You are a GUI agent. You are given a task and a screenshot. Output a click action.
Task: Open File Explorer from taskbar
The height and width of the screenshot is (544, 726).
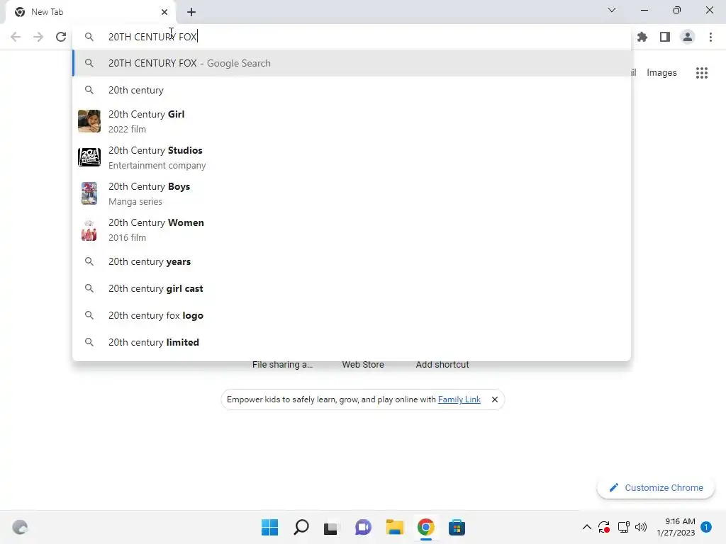click(x=394, y=527)
